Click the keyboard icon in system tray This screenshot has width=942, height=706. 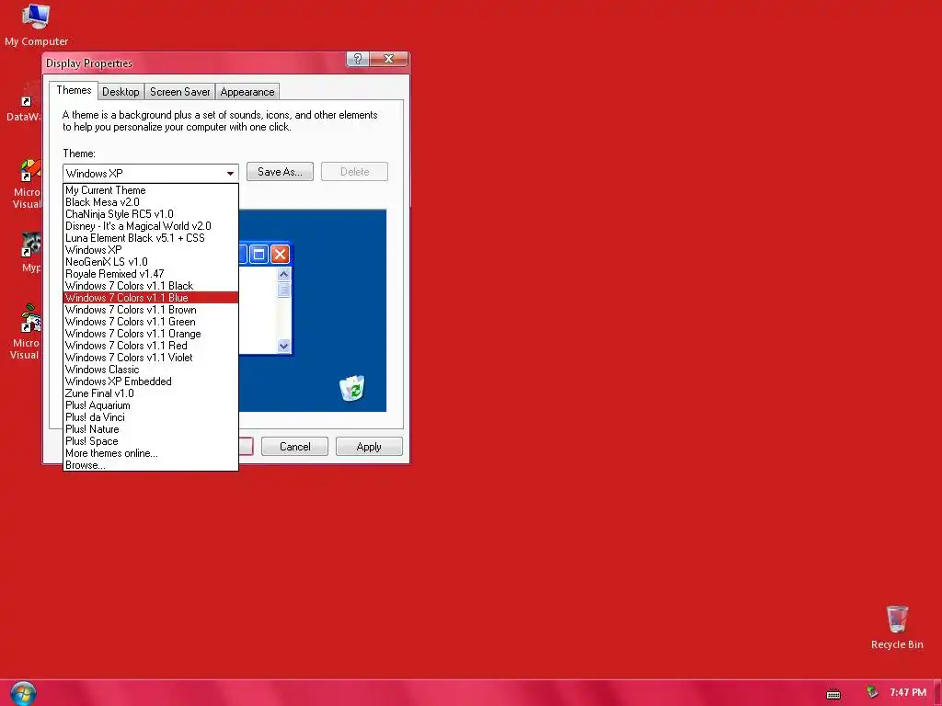click(833, 694)
